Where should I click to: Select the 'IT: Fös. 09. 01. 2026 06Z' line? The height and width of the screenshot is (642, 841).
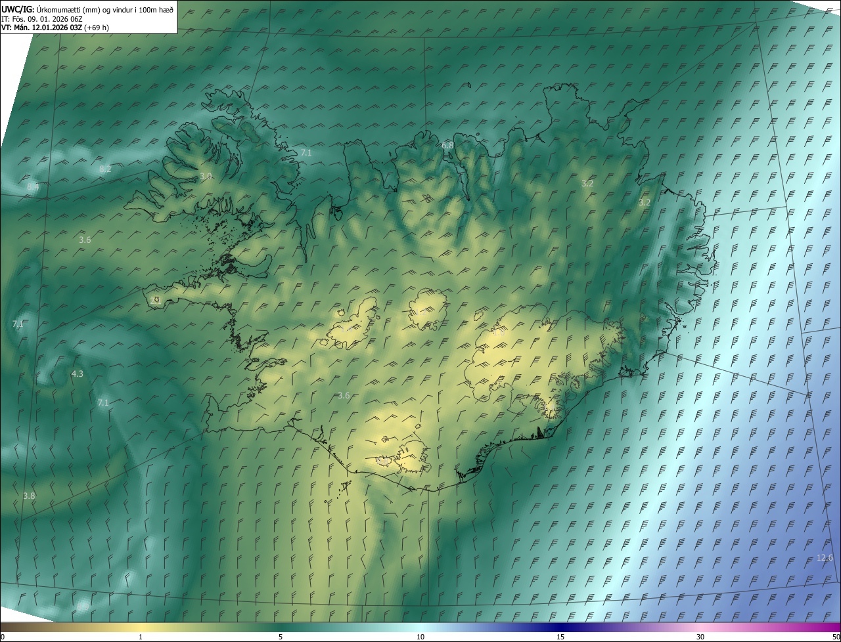[42, 19]
